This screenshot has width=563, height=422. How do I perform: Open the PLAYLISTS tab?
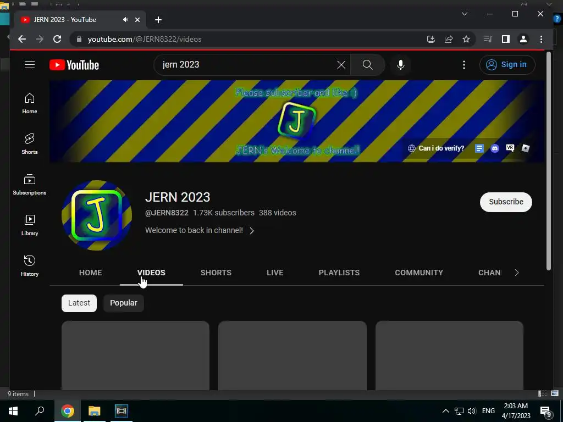(x=339, y=273)
